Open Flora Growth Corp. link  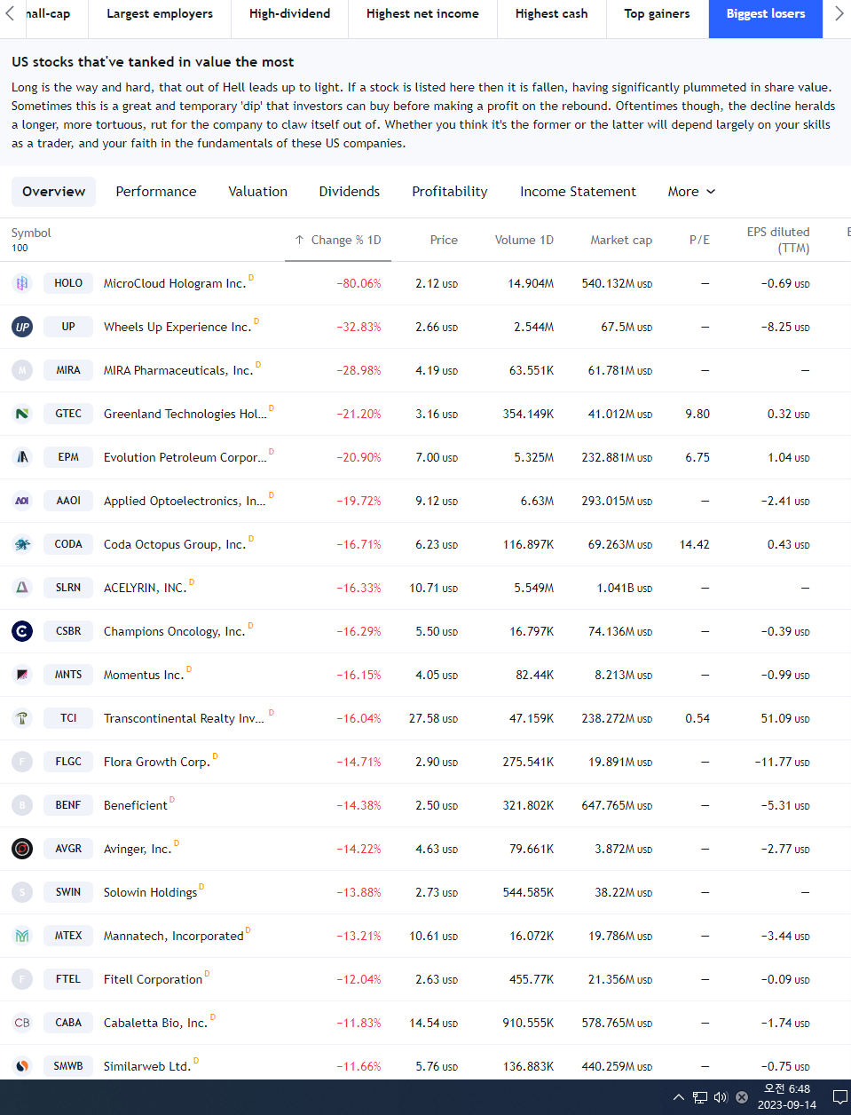click(157, 762)
